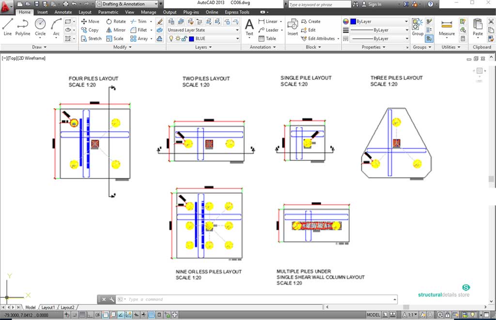Click the Sign In button
496x320 pixels.
[374, 4]
